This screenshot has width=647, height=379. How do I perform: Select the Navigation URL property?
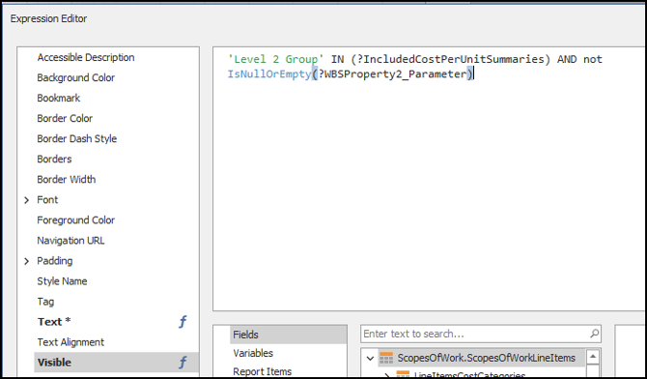(70, 241)
